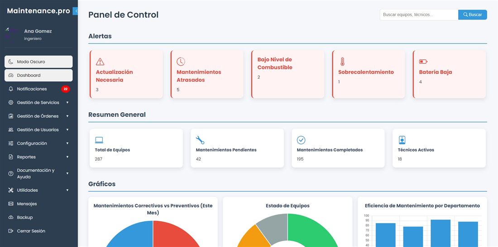Viewport: 498px width, 247px height.
Task: Click the Mantenimientos Pendientes value 42
Action: [x=198, y=159]
